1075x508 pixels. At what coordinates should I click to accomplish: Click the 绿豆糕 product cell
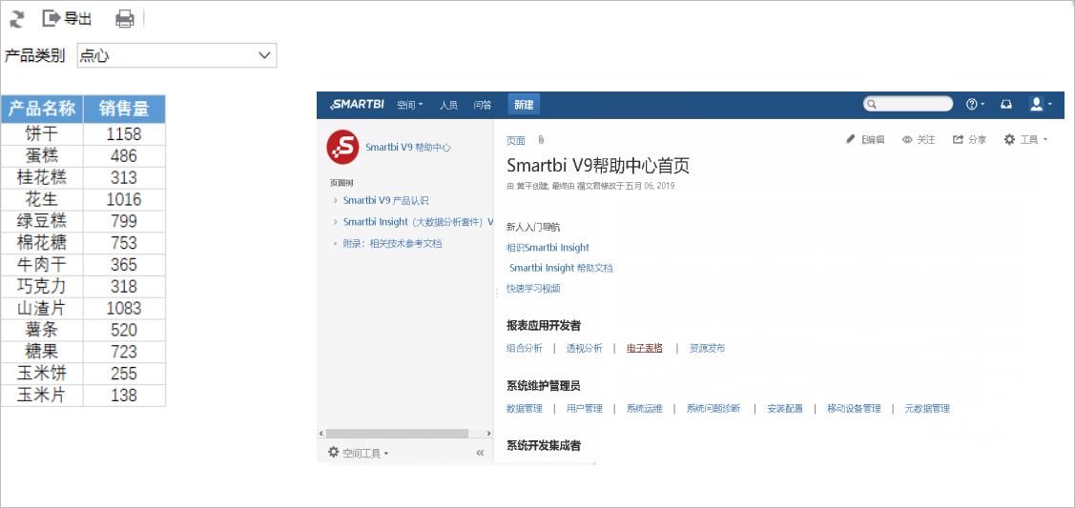tap(42, 221)
